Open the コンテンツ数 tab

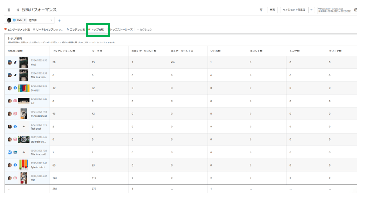[76, 29]
